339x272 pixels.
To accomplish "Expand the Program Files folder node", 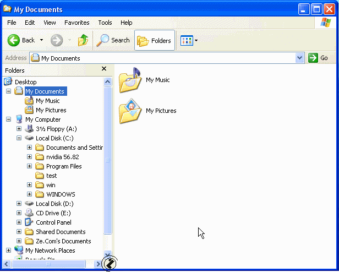I will 29,166.
